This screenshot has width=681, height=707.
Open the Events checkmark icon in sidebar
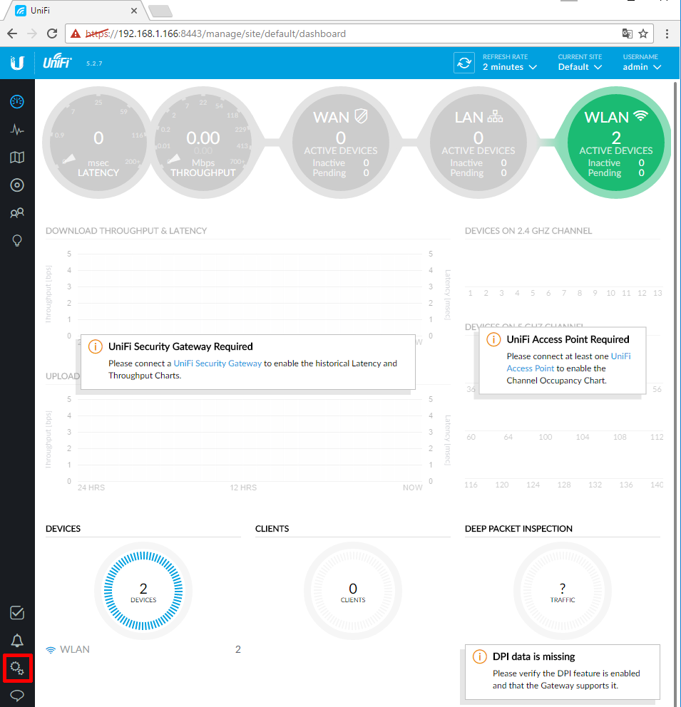pos(17,613)
